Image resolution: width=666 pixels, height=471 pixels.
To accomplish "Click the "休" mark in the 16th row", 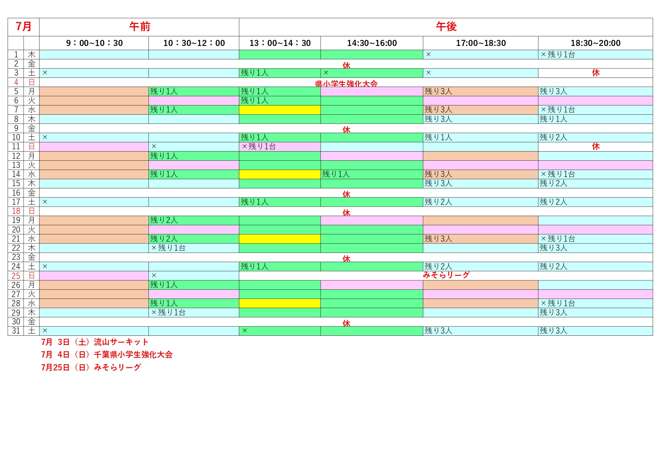I will pos(346,194).
